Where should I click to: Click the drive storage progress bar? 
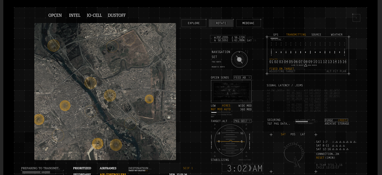pos(306,121)
